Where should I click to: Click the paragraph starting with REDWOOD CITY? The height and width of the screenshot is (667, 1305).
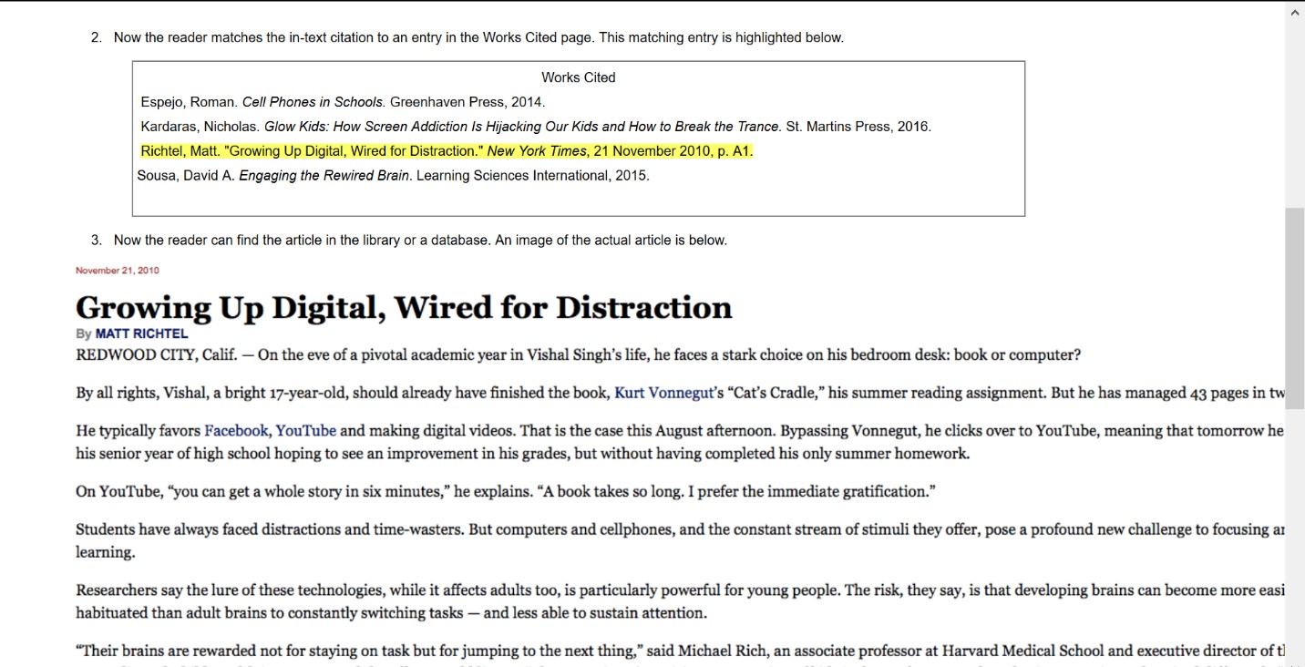tap(578, 355)
